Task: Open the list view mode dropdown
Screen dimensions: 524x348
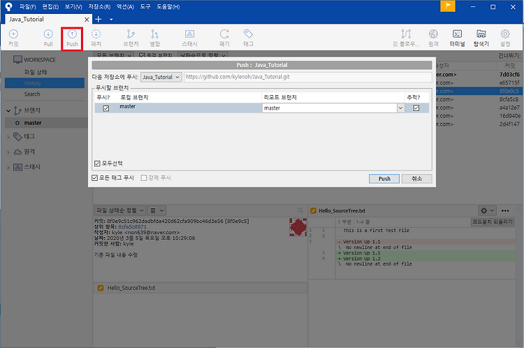Action: (157, 210)
